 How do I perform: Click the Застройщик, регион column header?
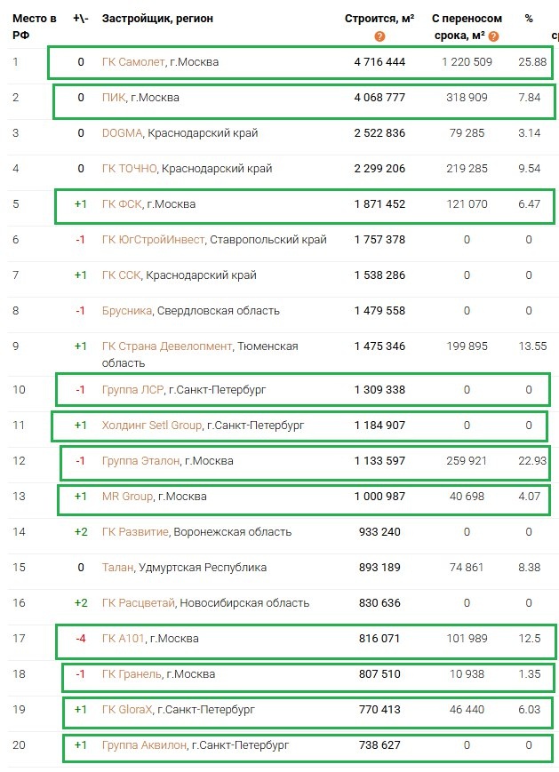(157, 19)
